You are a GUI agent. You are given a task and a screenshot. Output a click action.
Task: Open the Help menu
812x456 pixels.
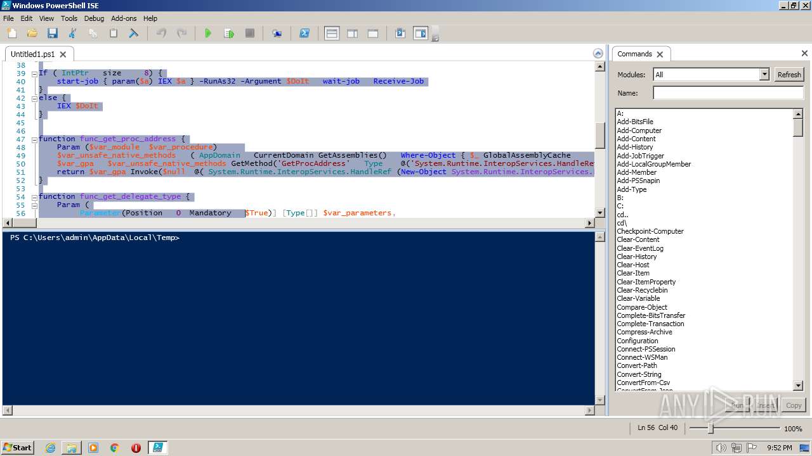tap(150, 18)
